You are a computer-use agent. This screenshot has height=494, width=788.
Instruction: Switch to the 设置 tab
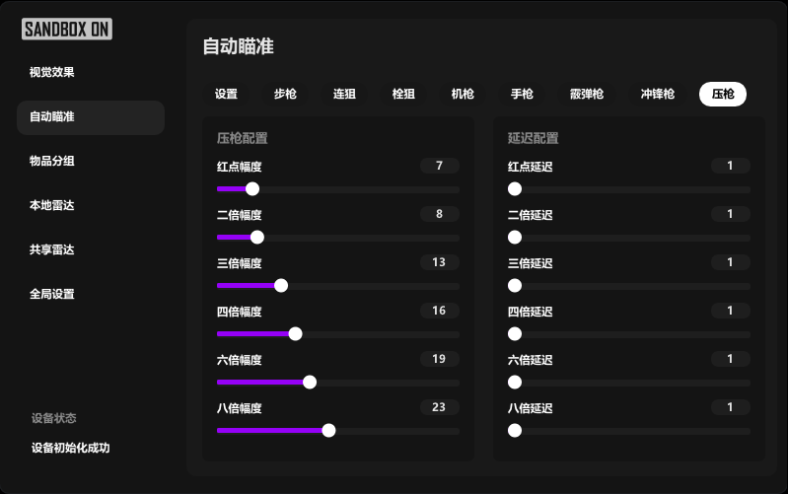coord(226,94)
